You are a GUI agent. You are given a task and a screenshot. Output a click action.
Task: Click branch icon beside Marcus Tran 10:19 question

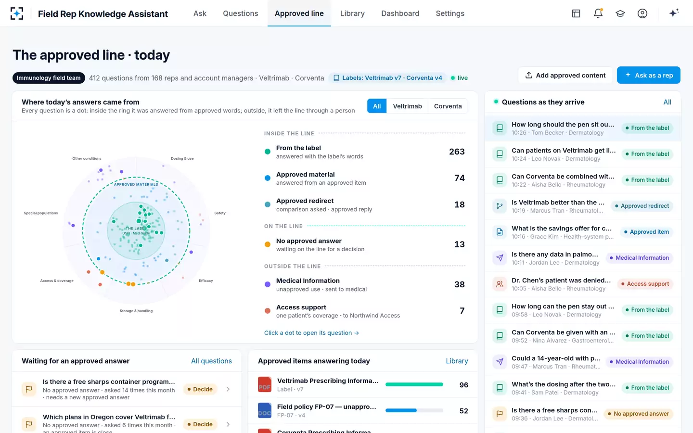tap(500, 206)
